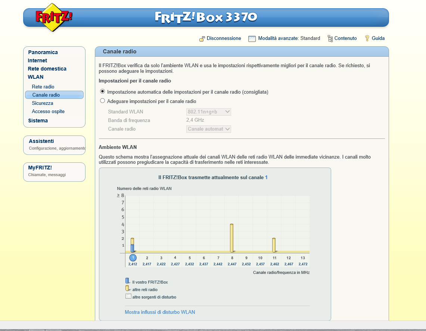
Task: Click the Modalità avanzate window icon
Action: [252, 39]
